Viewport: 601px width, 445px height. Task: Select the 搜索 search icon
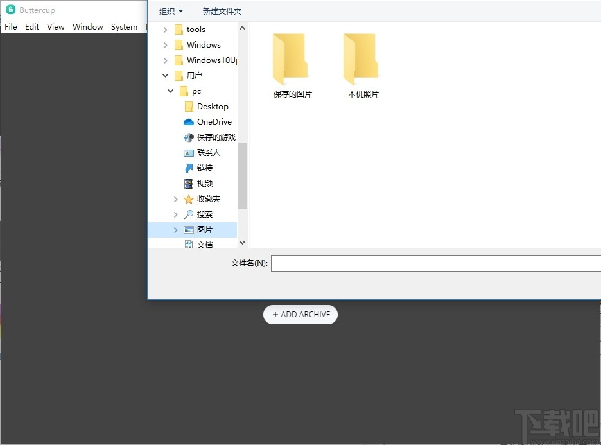188,214
